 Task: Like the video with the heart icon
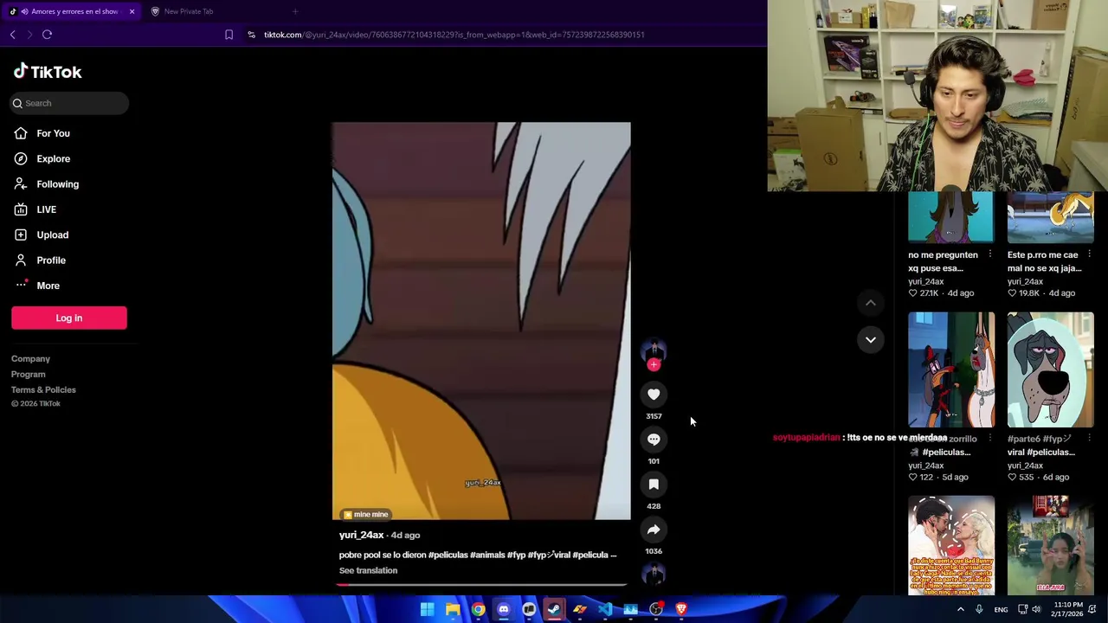coord(654,395)
